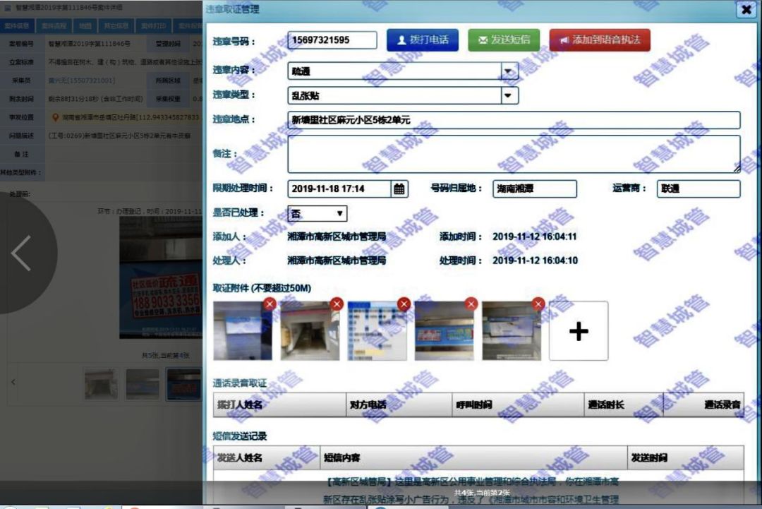This screenshot has width=762, height=509.
Task: Click the 拨打电话 button
Action: pos(423,40)
